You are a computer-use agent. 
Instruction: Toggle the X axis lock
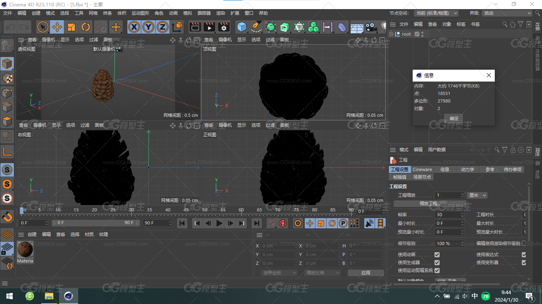(x=135, y=27)
